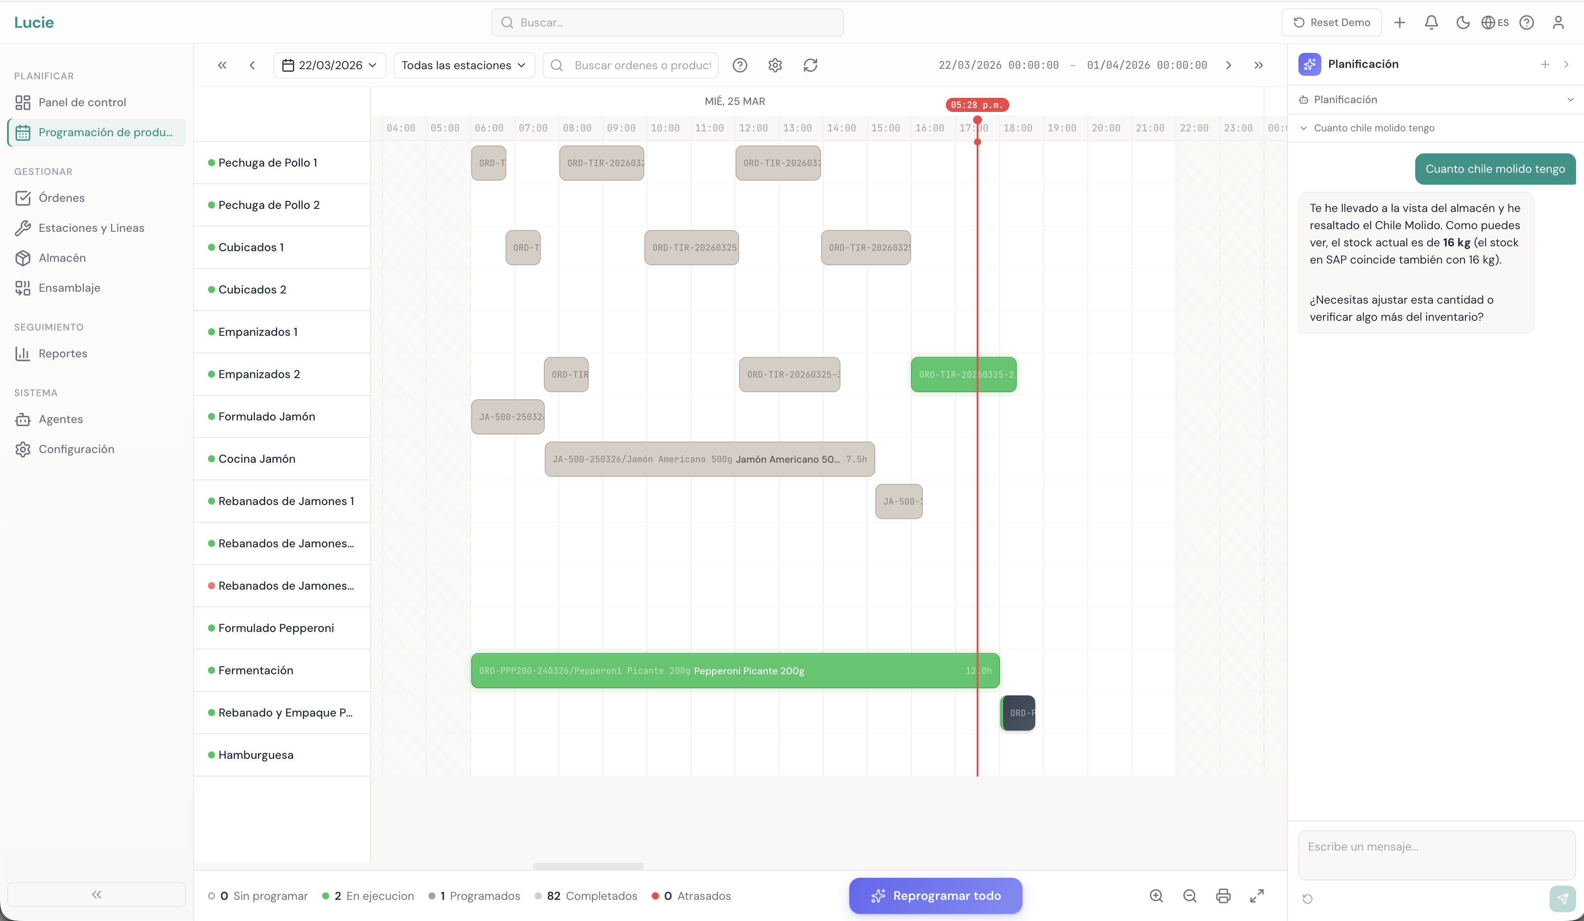
Task: Collapse the left sidebar with double chevron
Action: pyautogui.click(x=96, y=894)
